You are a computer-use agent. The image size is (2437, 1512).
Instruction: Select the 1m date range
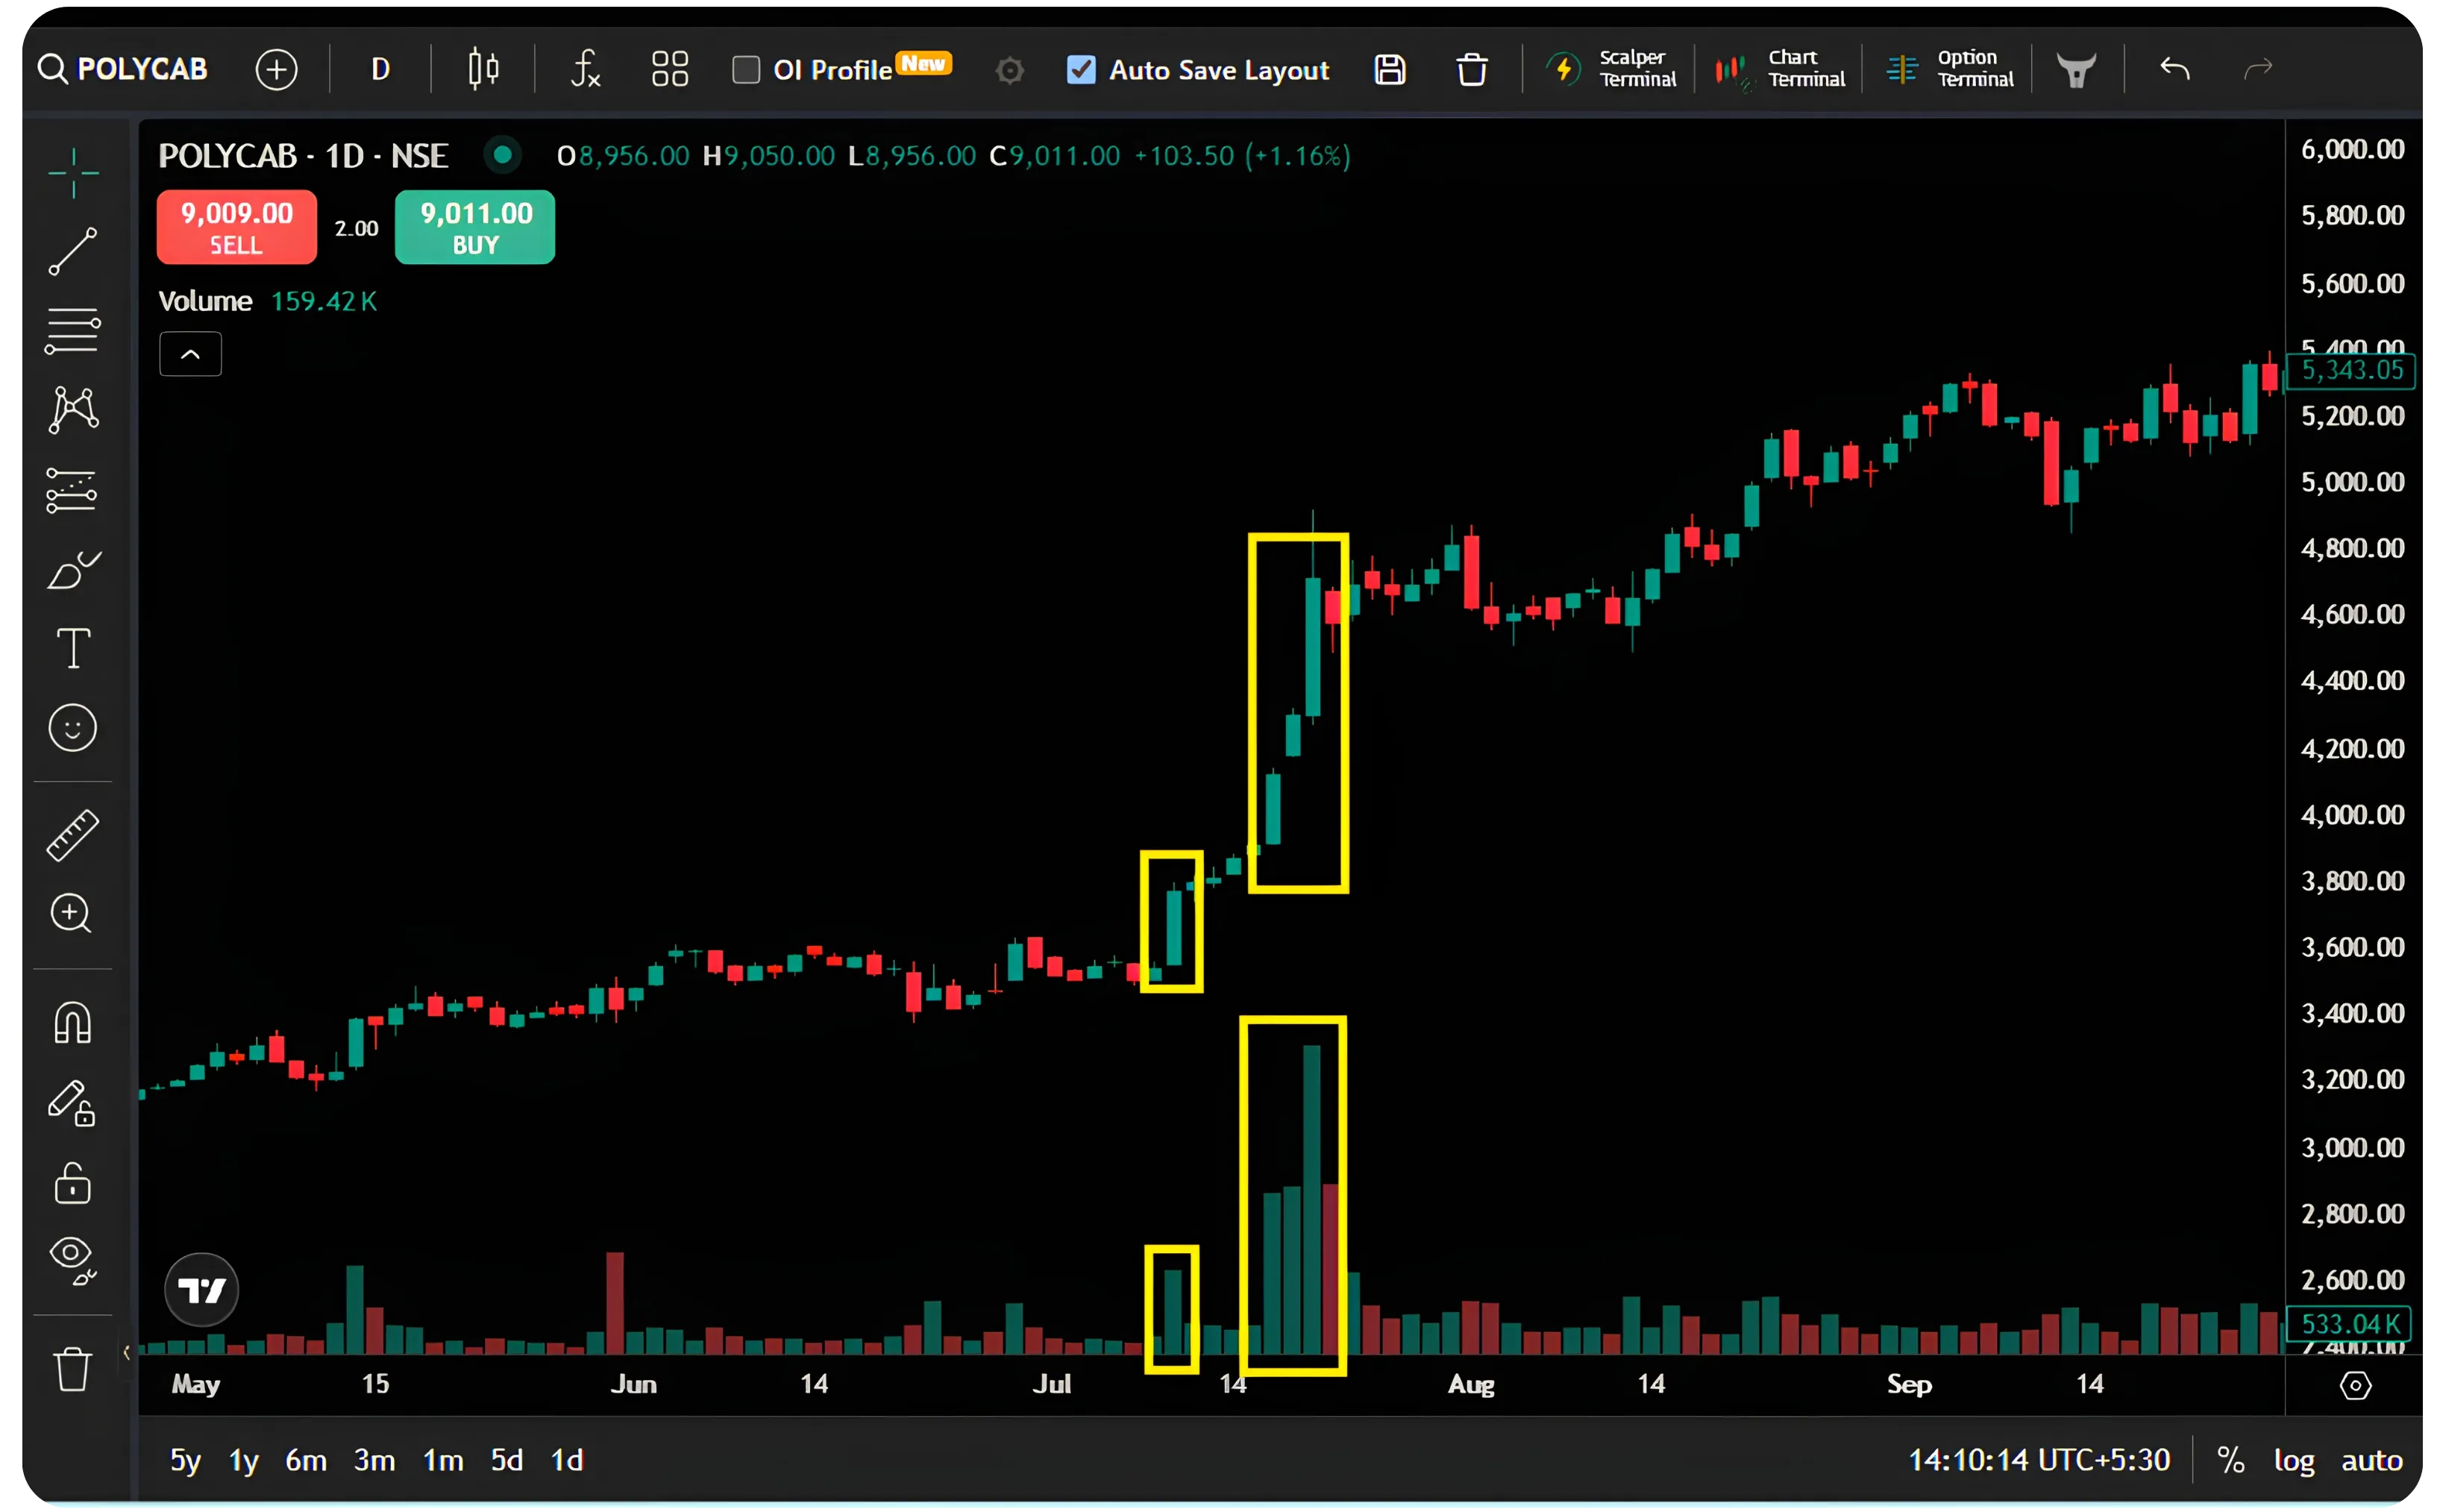tap(443, 1460)
